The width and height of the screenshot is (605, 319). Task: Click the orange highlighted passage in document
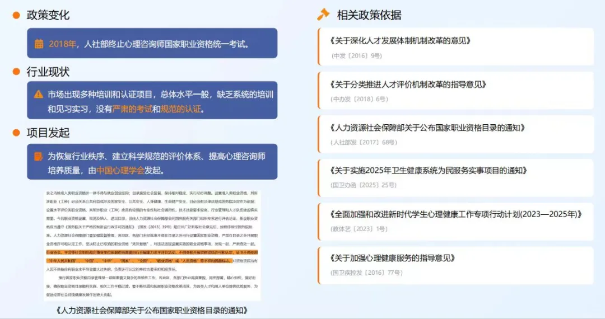click(x=152, y=256)
